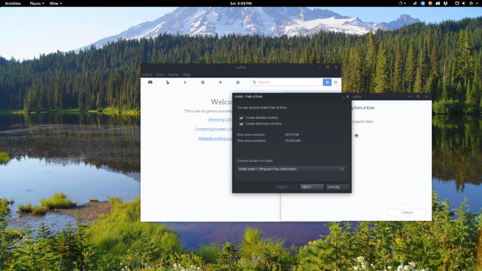482x271 pixels.
Task: Switch to grid view in Lutris
Action: click(x=327, y=82)
